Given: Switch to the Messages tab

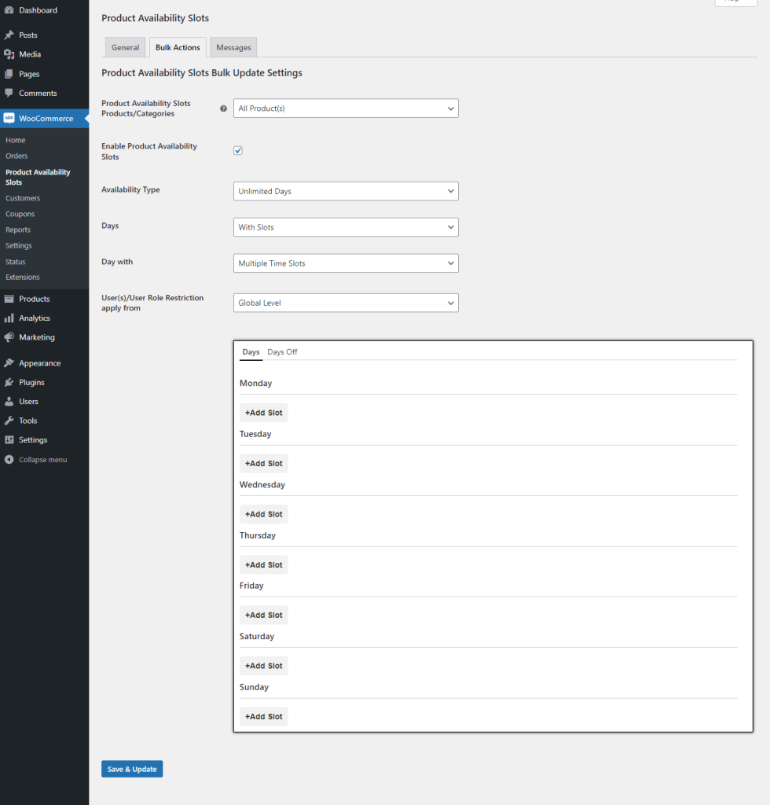Looking at the screenshot, I should (x=233, y=47).
